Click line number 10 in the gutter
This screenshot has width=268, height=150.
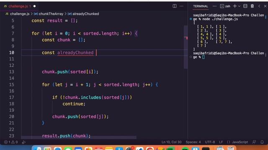click(x=12, y=53)
